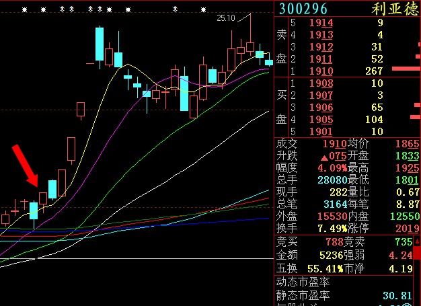
Task: Click the stock code 300296
Action: tap(303, 9)
